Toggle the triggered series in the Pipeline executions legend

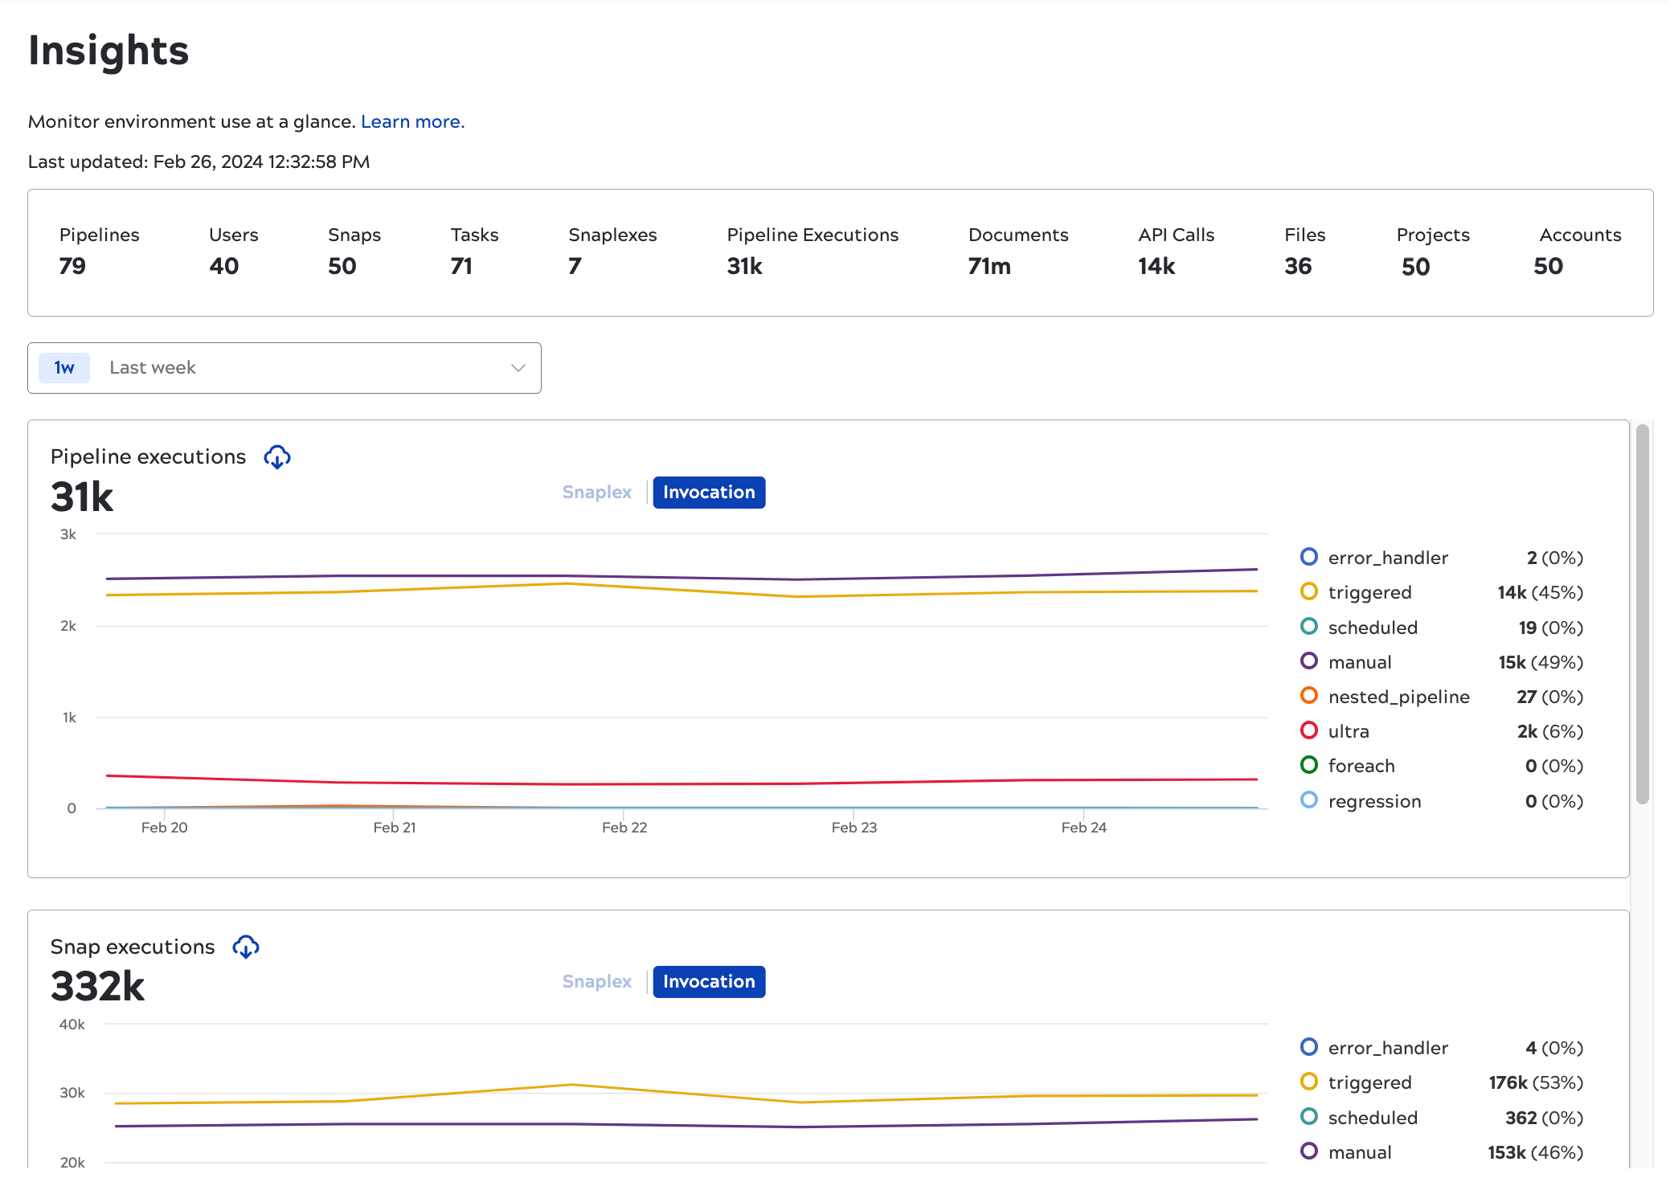(1309, 591)
